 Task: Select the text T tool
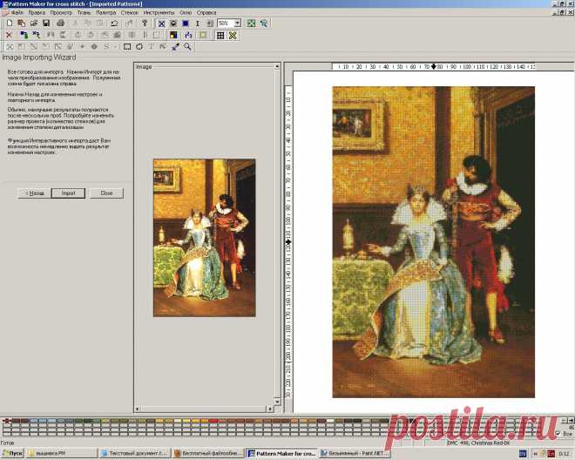(x=151, y=46)
